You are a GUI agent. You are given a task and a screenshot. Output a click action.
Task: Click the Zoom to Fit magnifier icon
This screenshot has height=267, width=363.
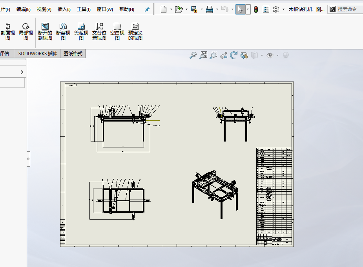click(x=193, y=55)
